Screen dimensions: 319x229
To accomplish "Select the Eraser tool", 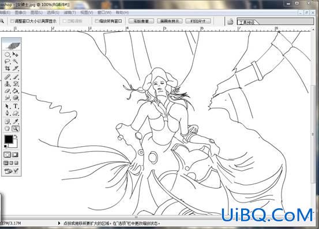I will (7, 91).
